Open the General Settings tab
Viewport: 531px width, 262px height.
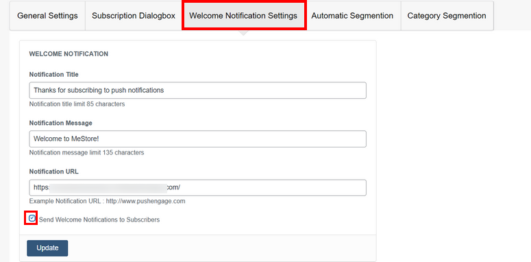tap(47, 16)
